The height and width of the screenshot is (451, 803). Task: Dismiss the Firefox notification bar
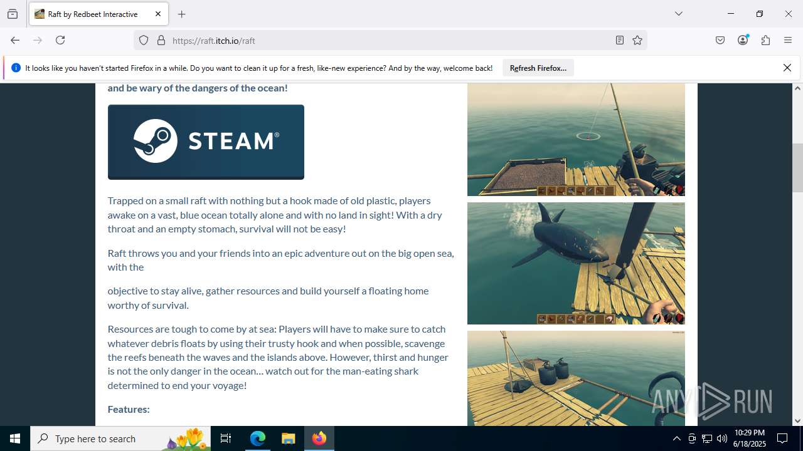pos(787,68)
